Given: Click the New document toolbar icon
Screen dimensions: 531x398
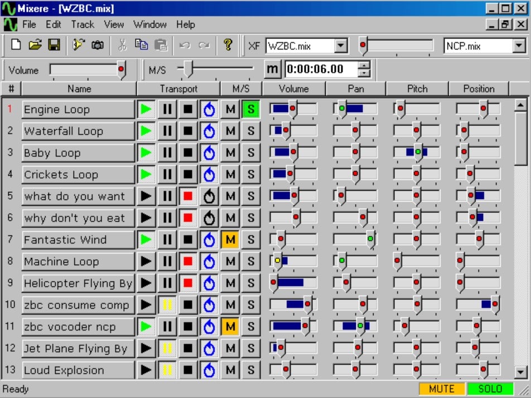Looking at the screenshot, I should [x=16, y=46].
